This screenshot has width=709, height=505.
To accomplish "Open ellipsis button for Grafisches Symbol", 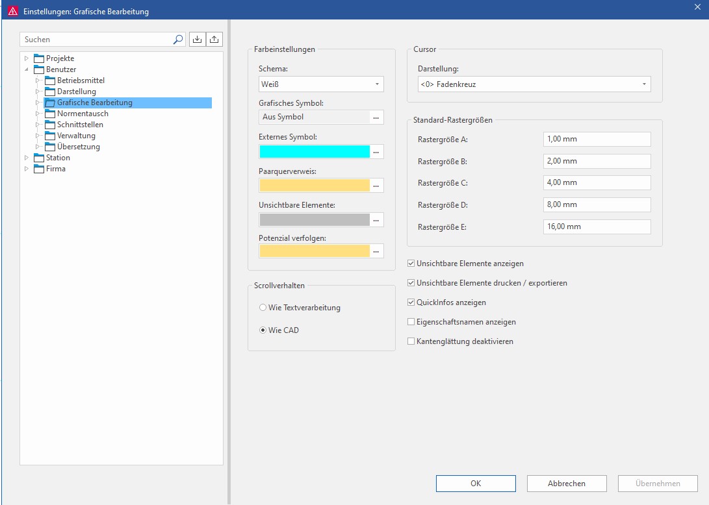I will (x=376, y=117).
